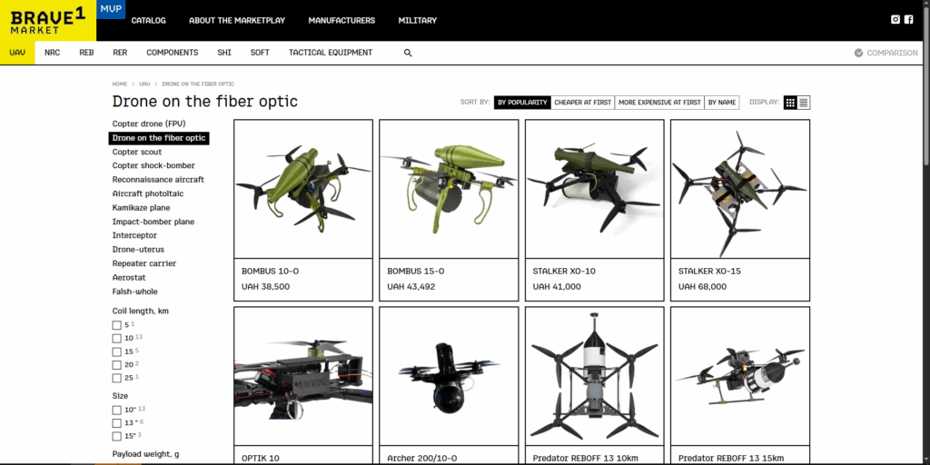Image resolution: width=930 pixels, height=465 pixels.
Task: Open Falsh-whole category
Action: pyautogui.click(x=135, y=292)
